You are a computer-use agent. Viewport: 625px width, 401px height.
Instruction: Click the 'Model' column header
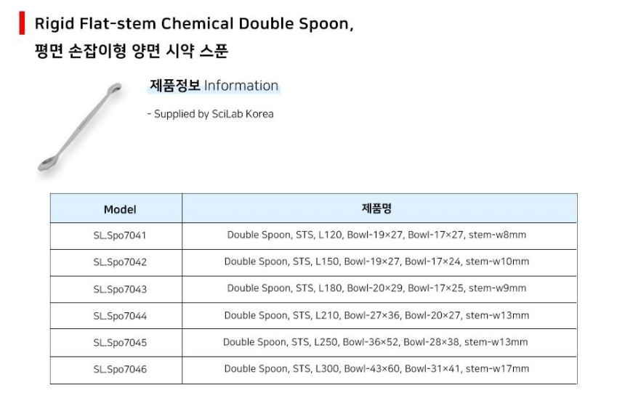(120, 209)
